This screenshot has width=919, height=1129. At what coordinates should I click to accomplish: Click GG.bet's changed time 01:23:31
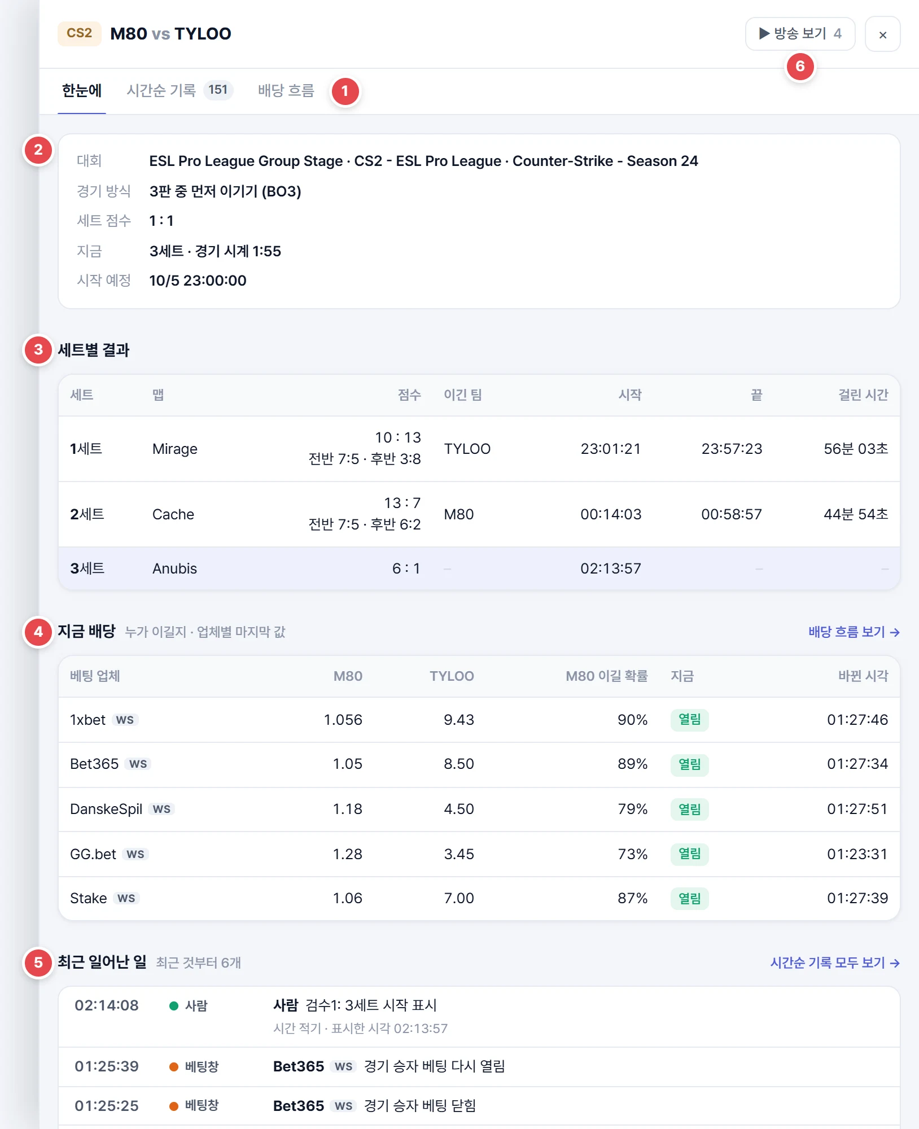tap(857, 854)
